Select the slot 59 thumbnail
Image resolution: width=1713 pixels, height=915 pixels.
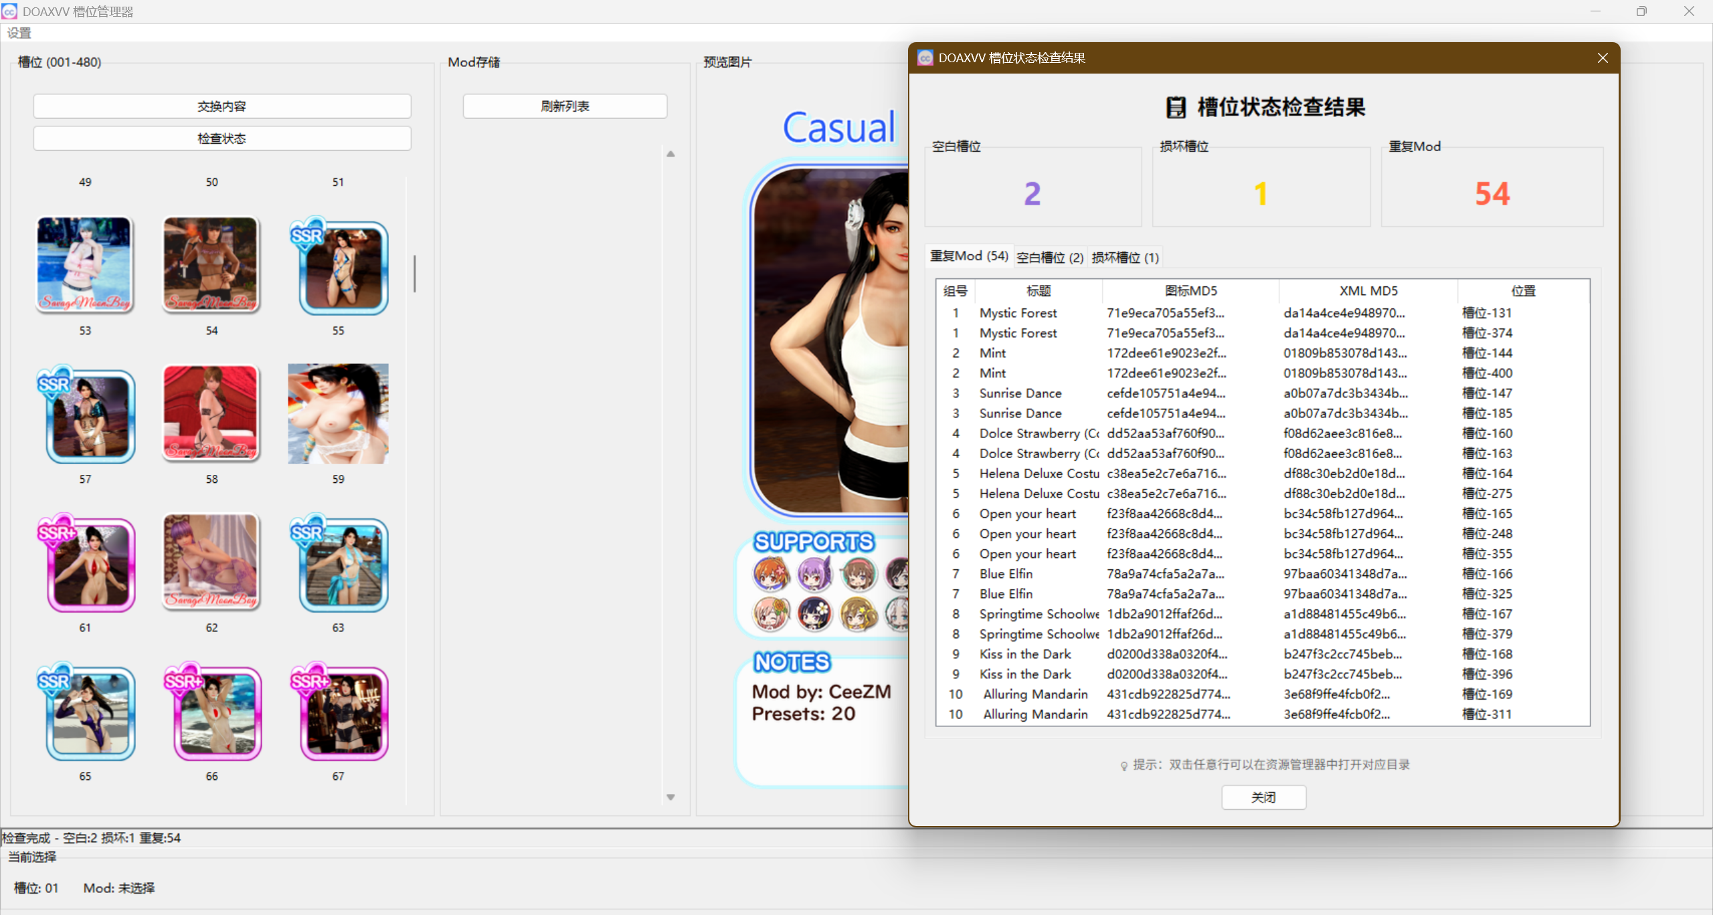[x=339, y=413]
